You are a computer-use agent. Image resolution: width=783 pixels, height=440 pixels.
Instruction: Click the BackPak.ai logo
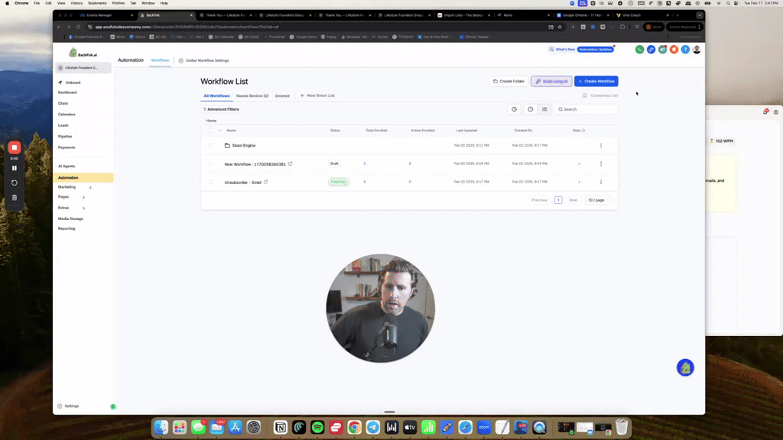83,53
